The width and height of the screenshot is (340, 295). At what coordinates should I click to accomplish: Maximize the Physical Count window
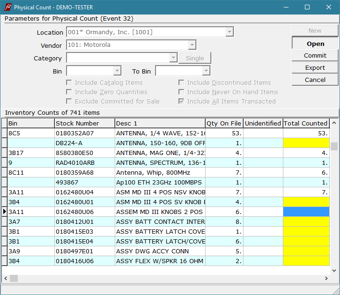point(307,7)
